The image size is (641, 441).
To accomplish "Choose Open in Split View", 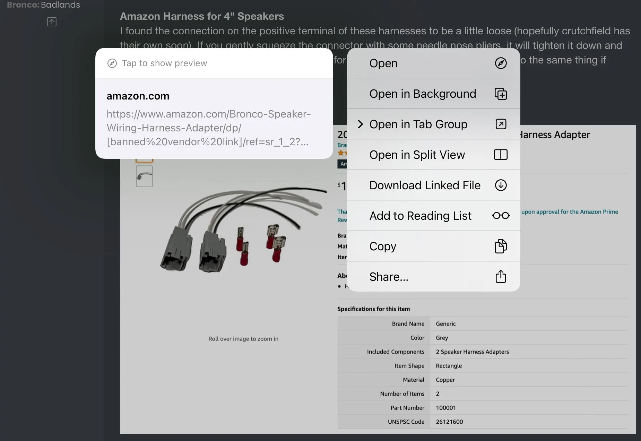I will coord(433,155).
